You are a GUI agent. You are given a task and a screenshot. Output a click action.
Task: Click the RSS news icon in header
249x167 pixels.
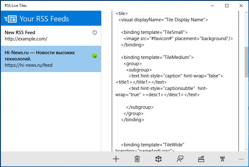click(x=10, y=19)
